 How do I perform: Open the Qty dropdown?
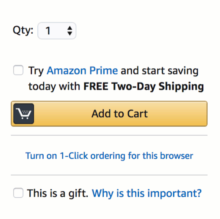57,31
